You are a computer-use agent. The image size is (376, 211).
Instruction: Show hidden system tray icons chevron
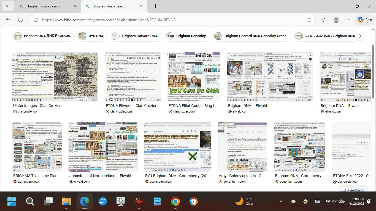click(x=281, y=201)
